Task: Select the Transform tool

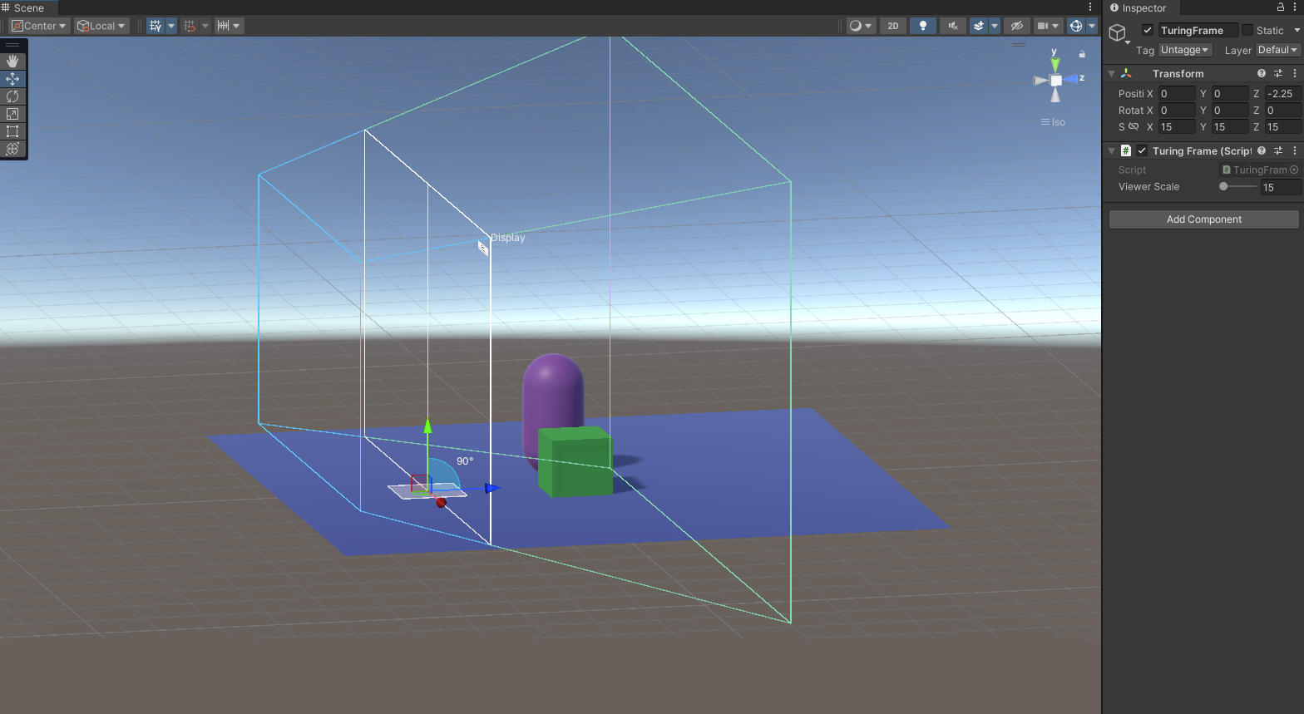Action: pyautogui.click(x=12, y=149)
